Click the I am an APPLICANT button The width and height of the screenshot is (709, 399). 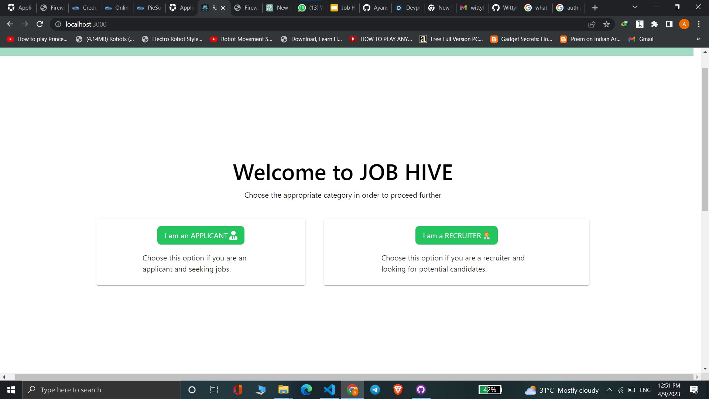201,235
